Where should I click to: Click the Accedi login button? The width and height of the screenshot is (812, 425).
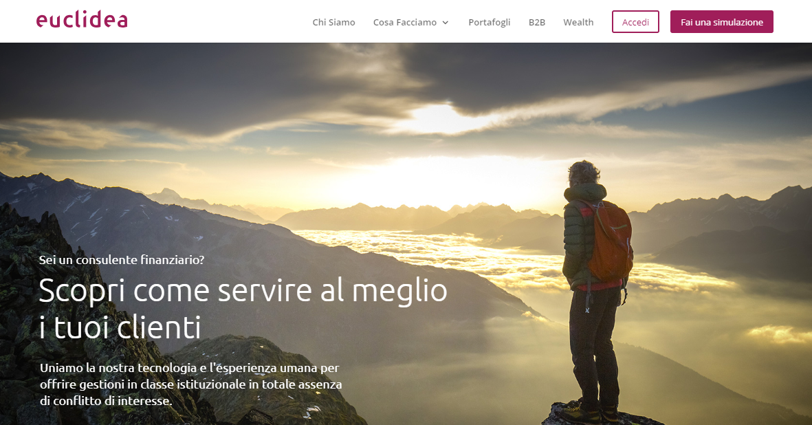tap(635, 22)
